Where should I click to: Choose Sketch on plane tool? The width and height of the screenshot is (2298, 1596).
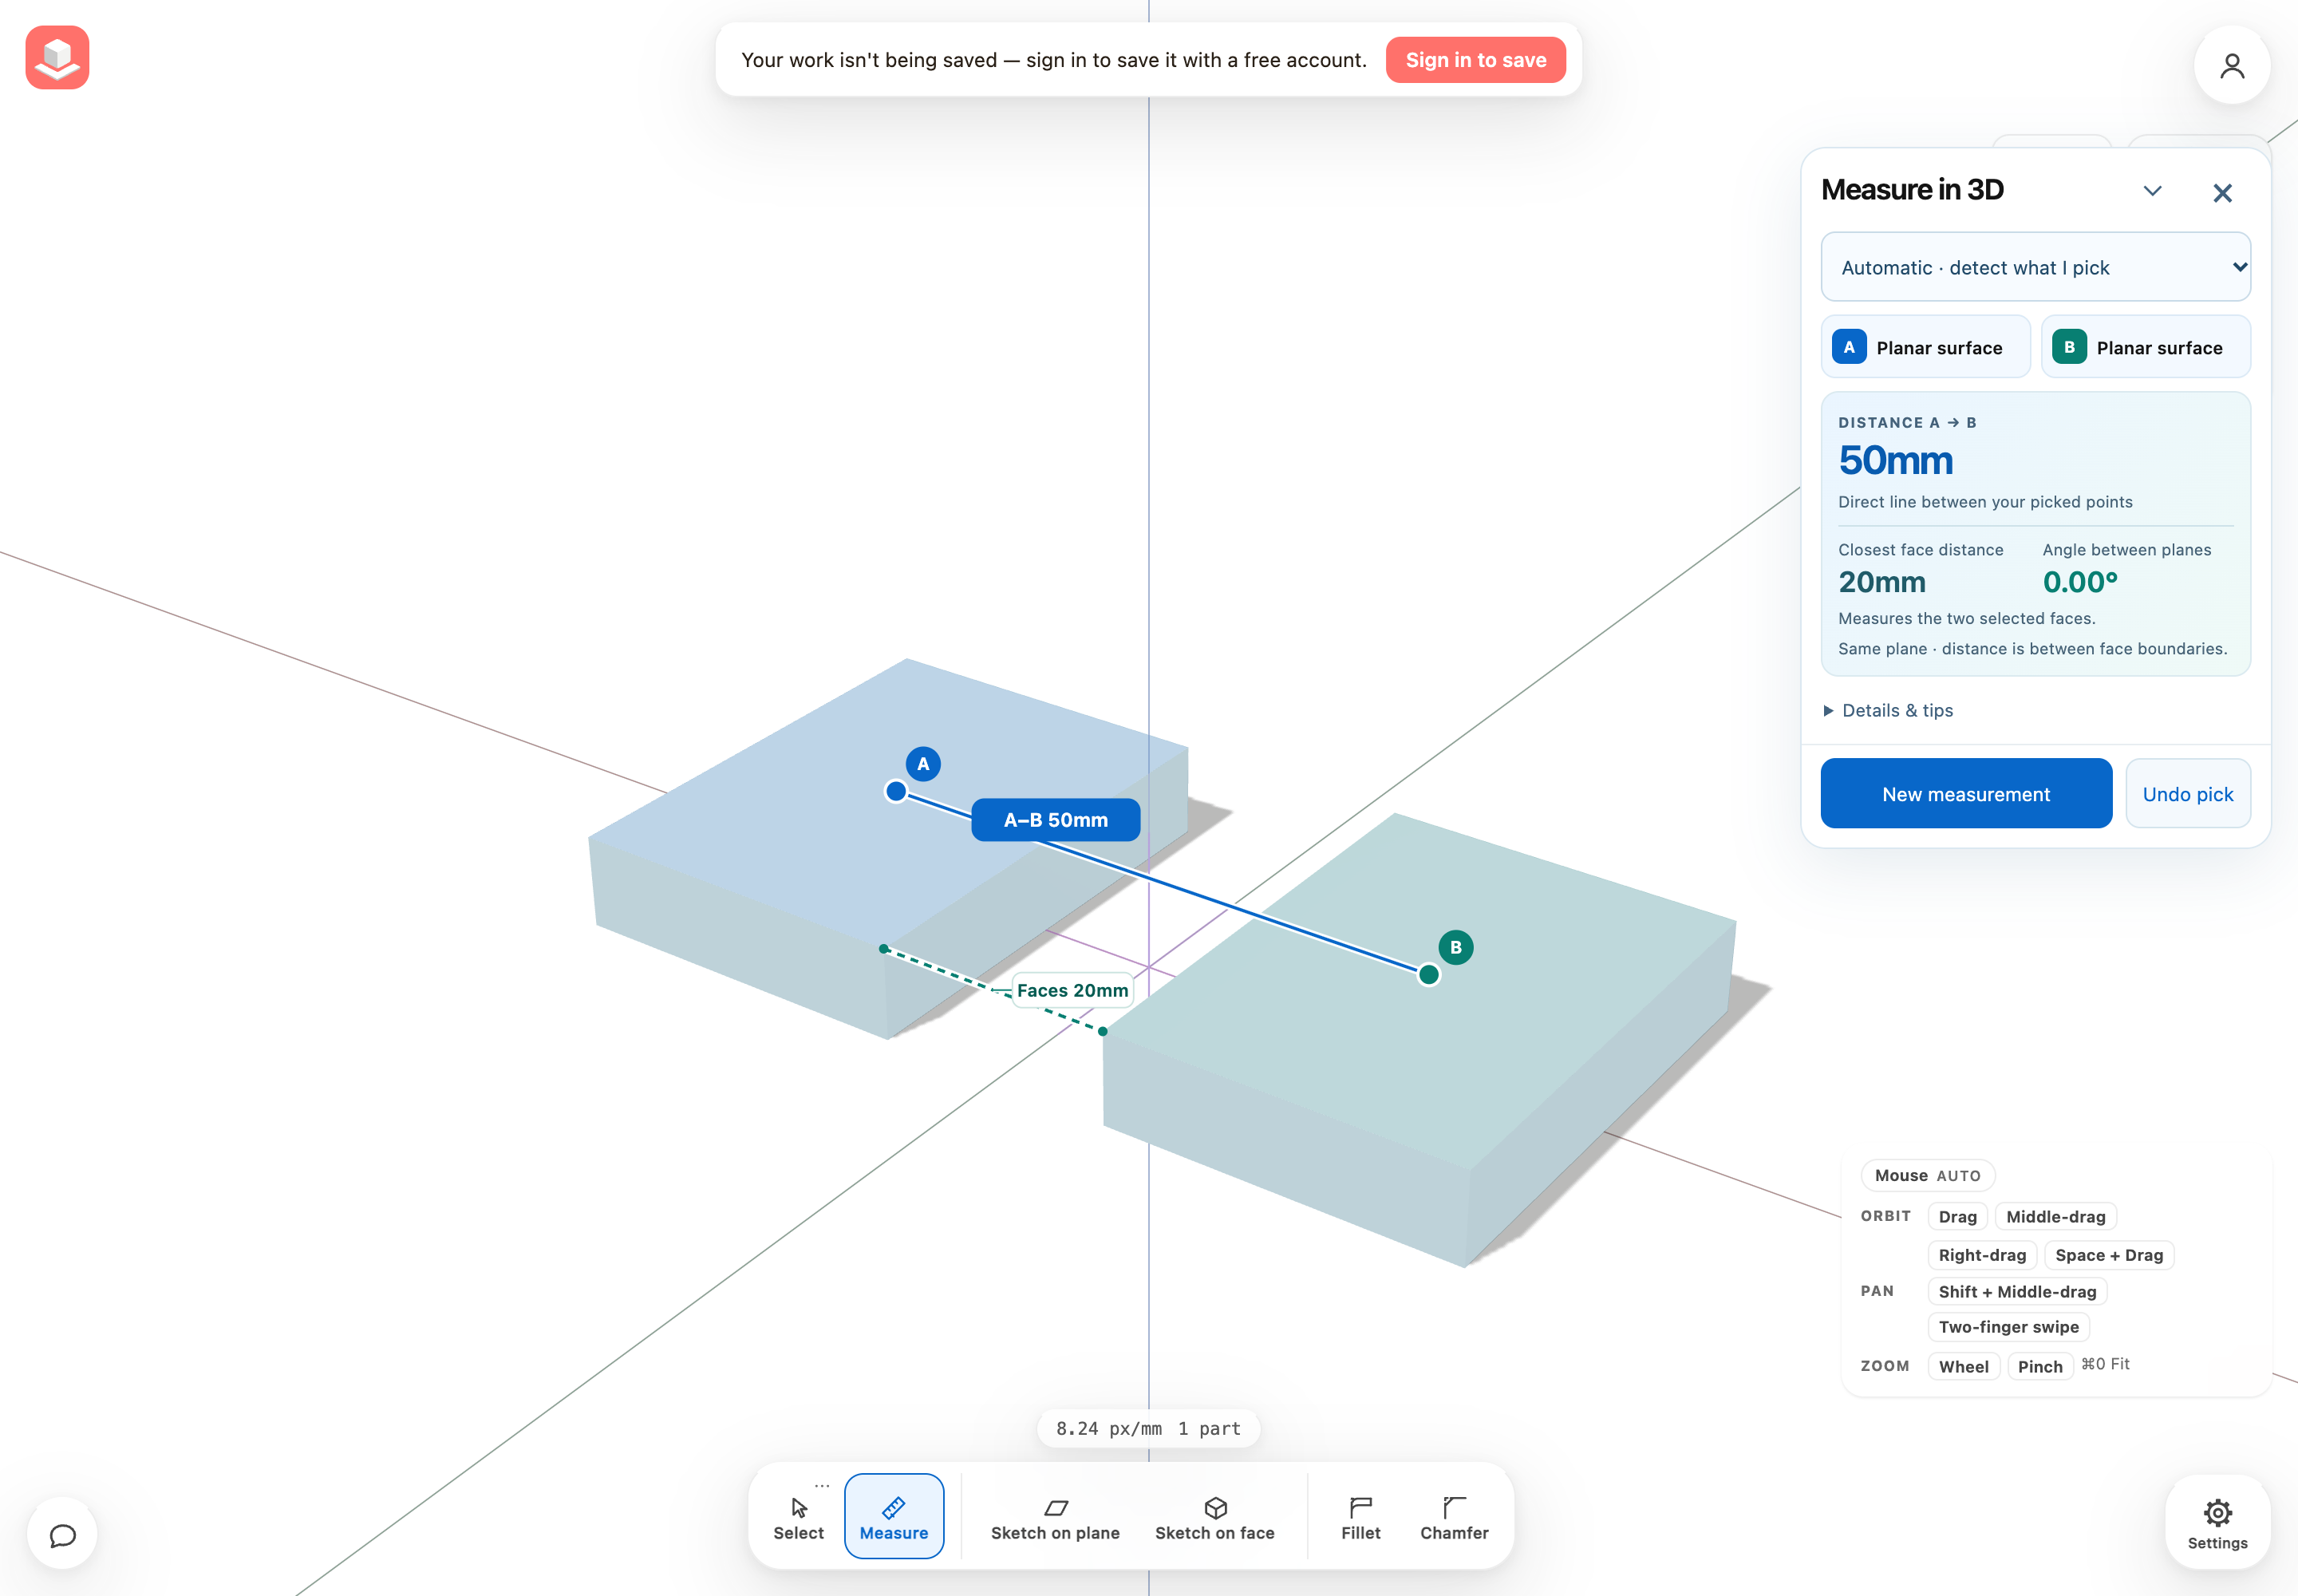1055,1518
